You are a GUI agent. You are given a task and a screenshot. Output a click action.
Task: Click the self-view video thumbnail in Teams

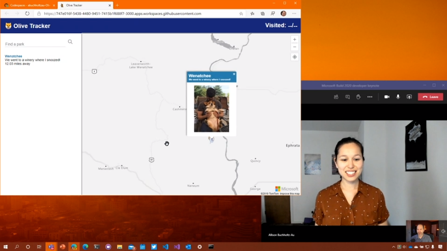click(424, 231)
